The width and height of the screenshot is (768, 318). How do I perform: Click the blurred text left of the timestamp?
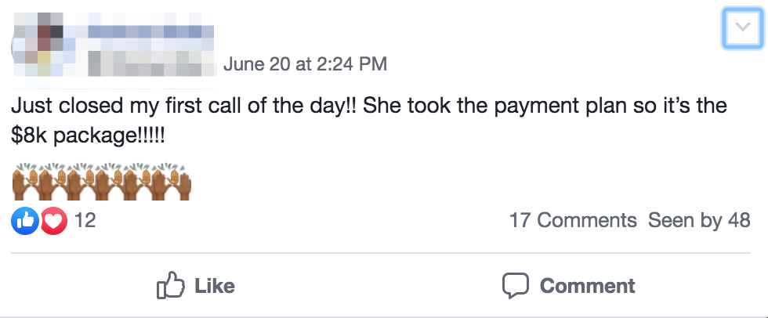(x=149, y=63)
